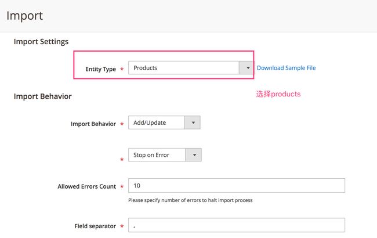Click the red asterisk beside Entity Type
The width and height of the screenshot is (377, 238).
point(122,69)
